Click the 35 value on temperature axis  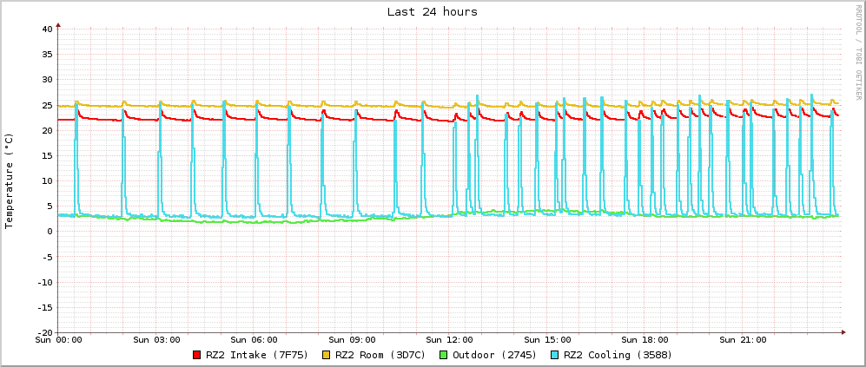(46, 54)
